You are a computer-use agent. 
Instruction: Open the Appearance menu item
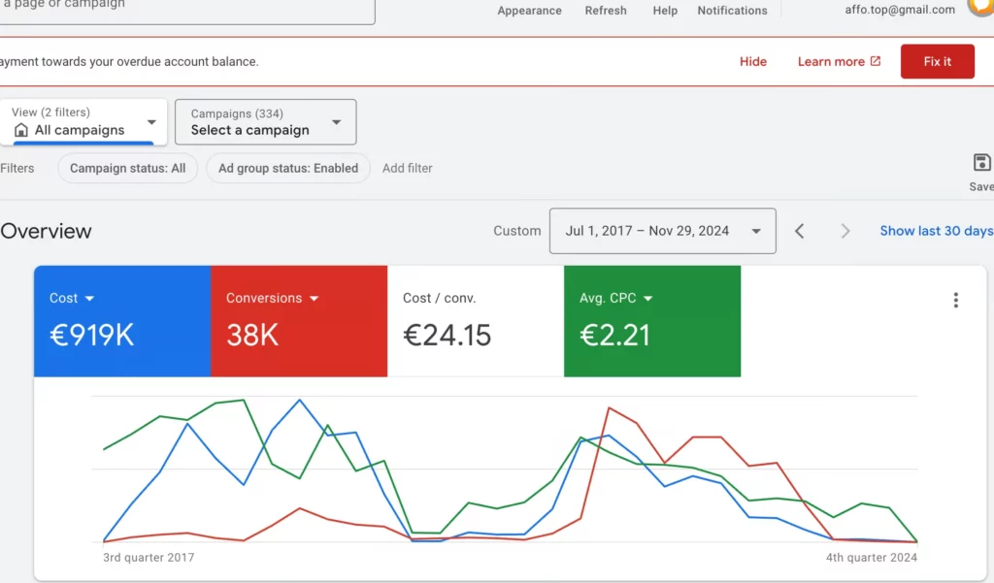pyautogui.click(x=529, y=11)
